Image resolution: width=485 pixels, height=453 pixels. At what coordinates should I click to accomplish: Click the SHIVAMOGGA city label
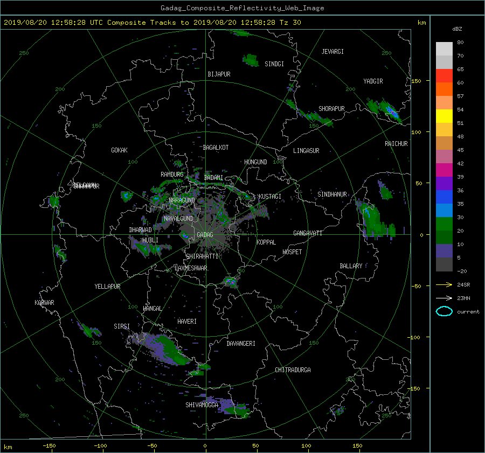click(x=202, y=405)
